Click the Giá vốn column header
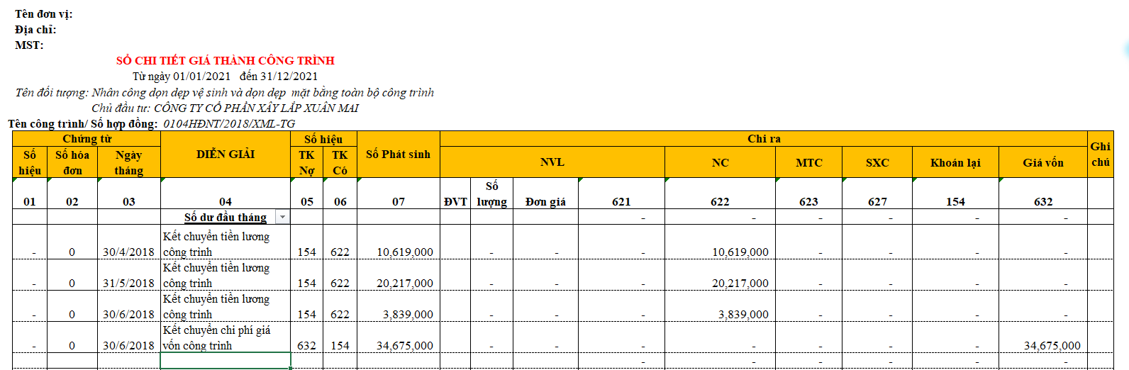The image size is (1129, 370). (1042, 162)
